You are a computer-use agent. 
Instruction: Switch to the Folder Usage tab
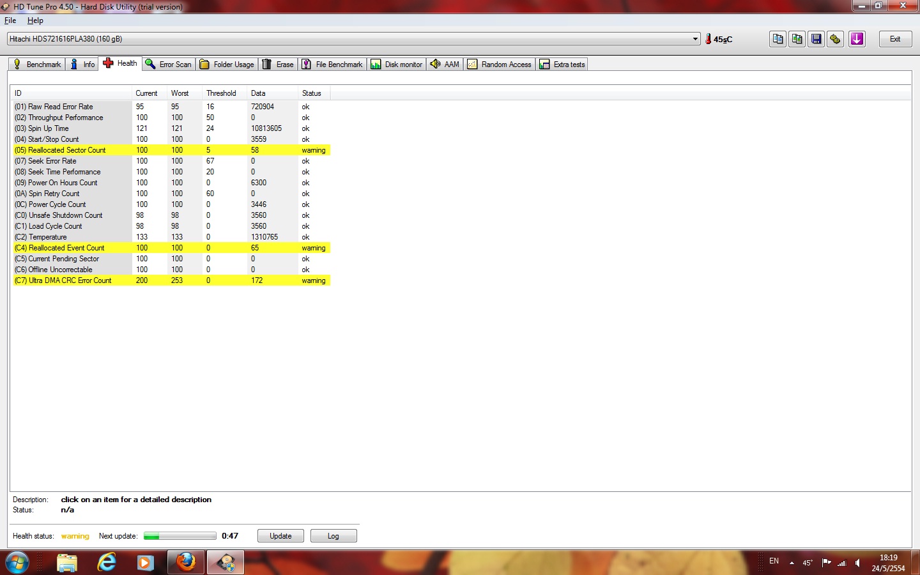[x=227, y=65]
